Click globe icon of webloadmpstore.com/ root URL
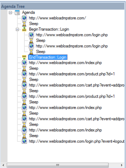The height and width of the screenshot is (168, 126). [x=24, y=18]
